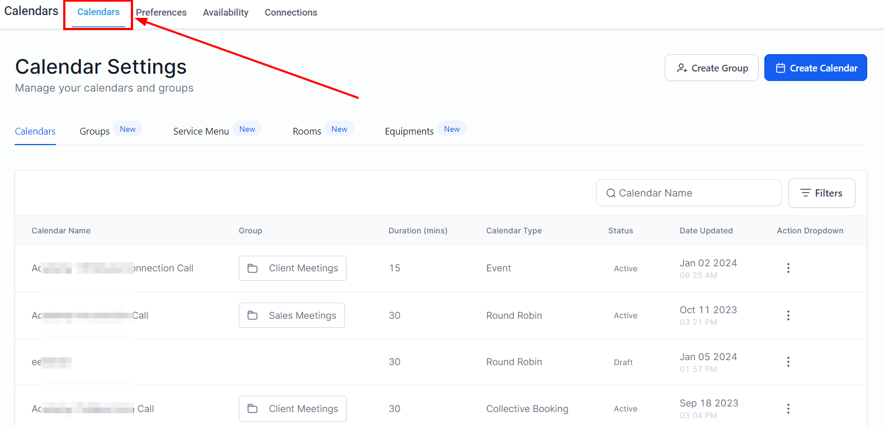Click the search magnifier icon
884x426 pixels.
click(611, 193)
